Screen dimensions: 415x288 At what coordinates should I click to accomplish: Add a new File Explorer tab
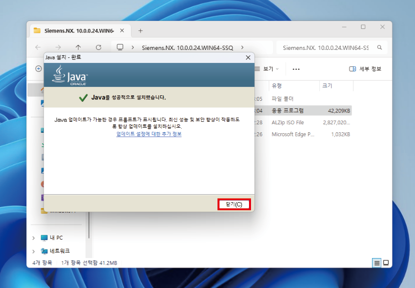pyautogui.click(x=140, y=31)
